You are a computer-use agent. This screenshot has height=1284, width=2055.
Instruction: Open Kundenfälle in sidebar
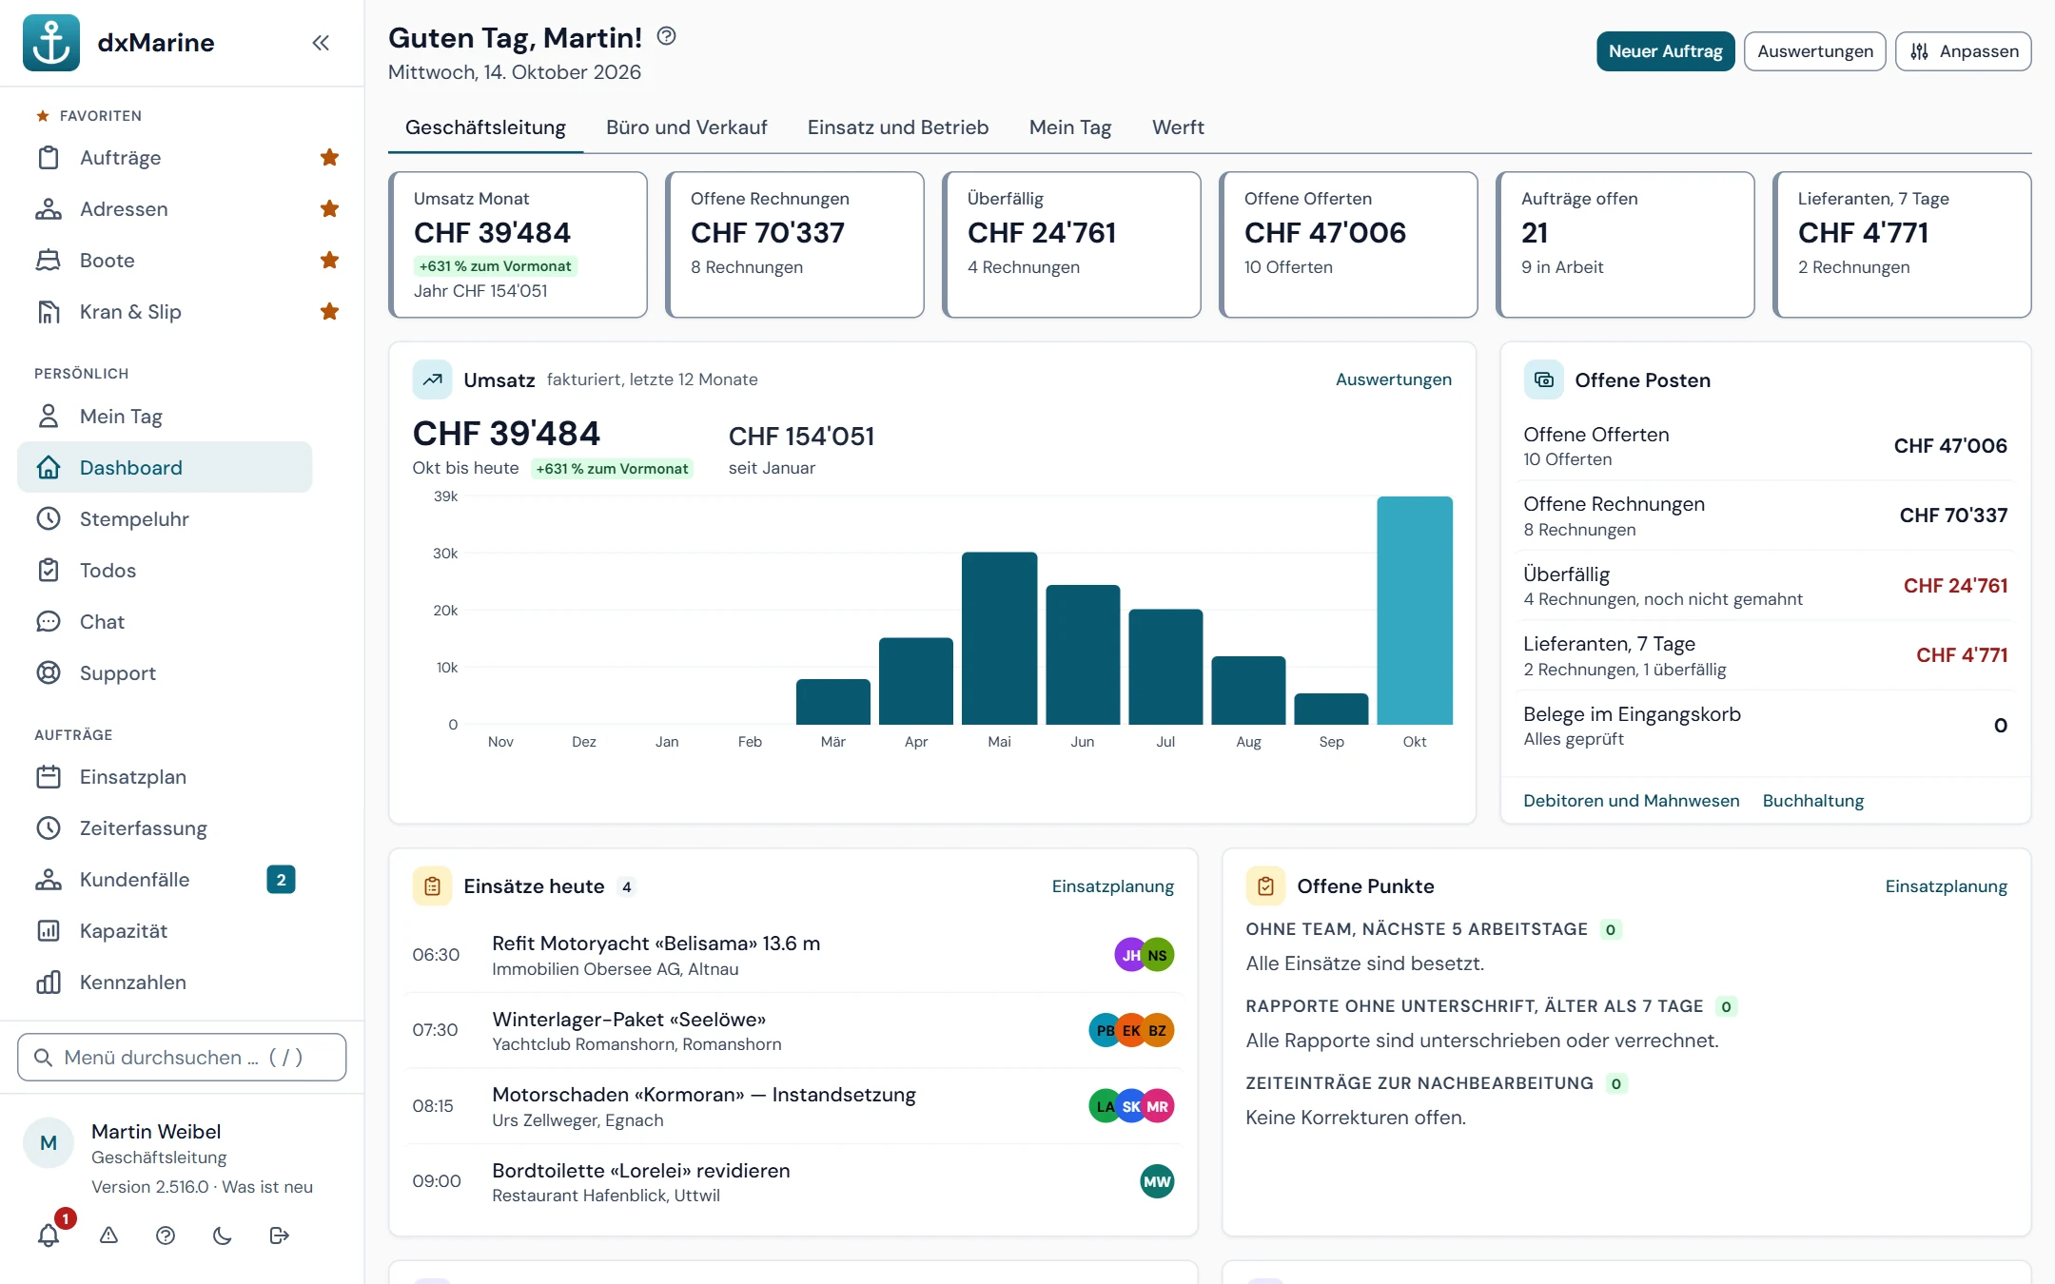point(165,879)
